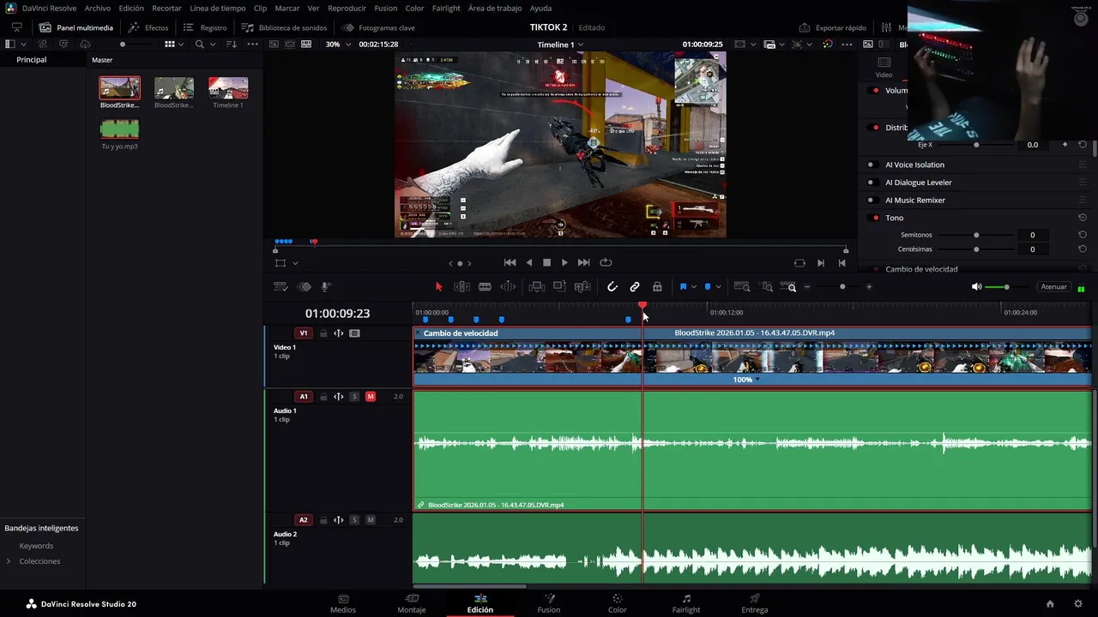Switch to the Entrega page tab
1098x617 pixels.
click(755, 604)
